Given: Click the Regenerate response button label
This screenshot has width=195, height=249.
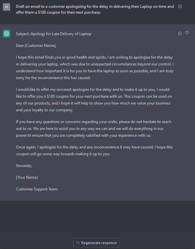Looking at the screenshot, I should point(99,243).
